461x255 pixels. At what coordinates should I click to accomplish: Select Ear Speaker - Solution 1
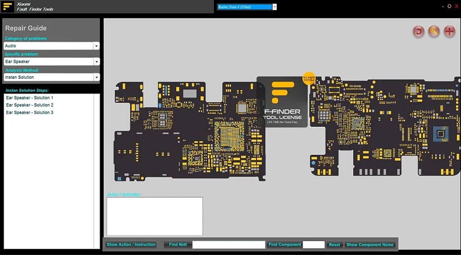click(29, 98)
